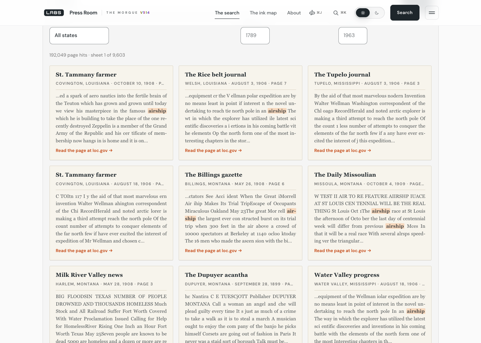Read The Tupelo journal page at loc.gov

pyautogui.click(x=343, y=151)
